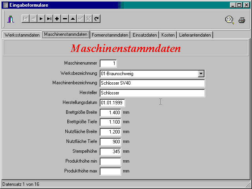Click the Hersteller input field
This screenshot has height=189, width=252.
coord(152,93)
